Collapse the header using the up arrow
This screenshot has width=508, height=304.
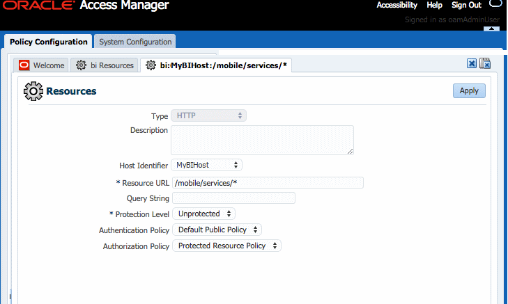(491, 29)
